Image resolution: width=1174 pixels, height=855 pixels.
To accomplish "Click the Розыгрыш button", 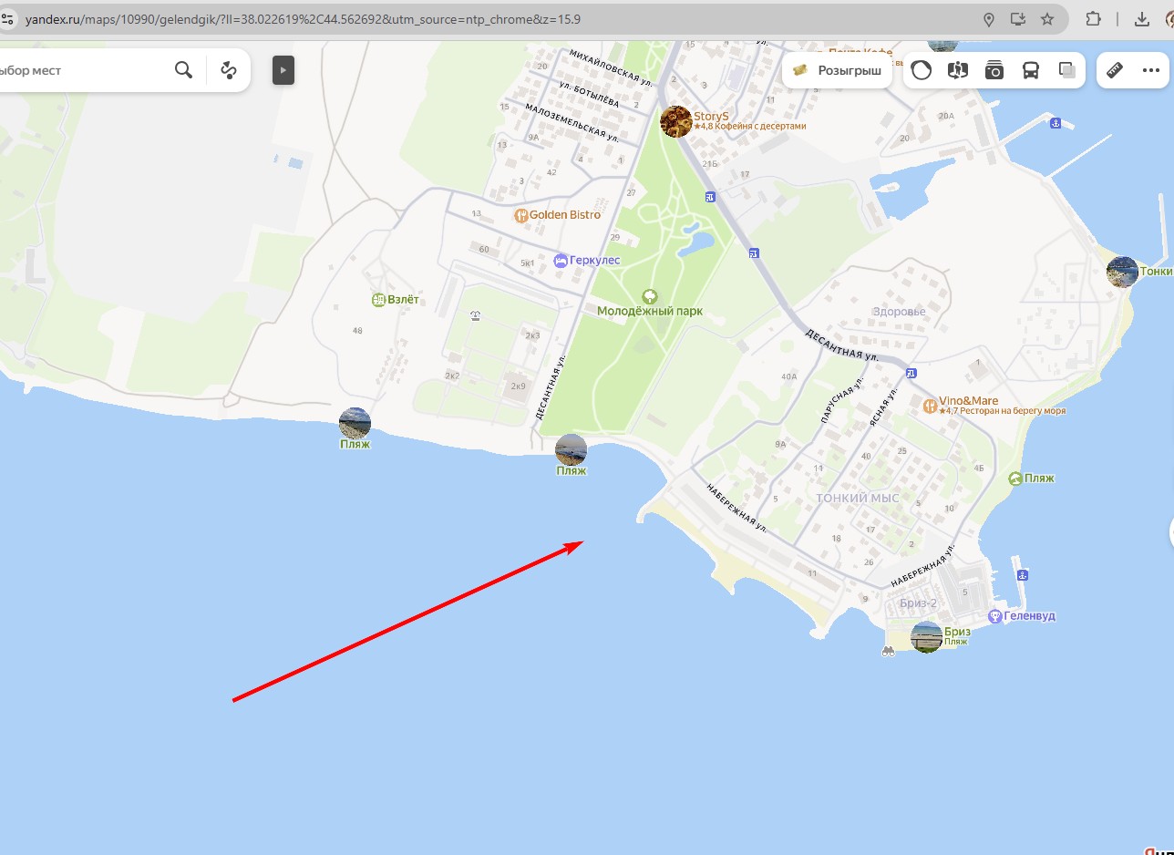I will coord(838,70).
